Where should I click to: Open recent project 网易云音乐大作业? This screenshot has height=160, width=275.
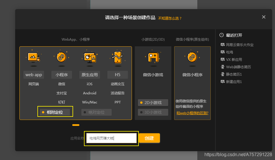240,45
